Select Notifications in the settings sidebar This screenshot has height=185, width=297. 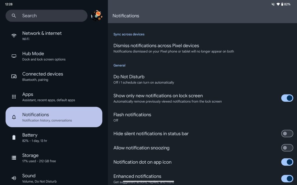click(x=54, y=117)
